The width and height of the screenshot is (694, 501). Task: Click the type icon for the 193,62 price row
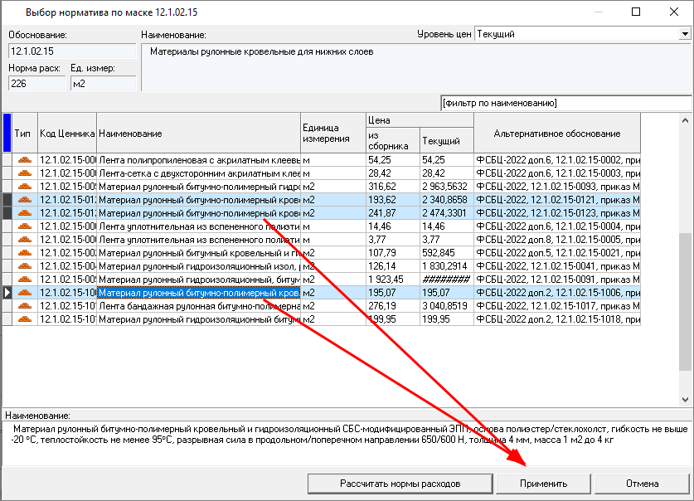pos(25,200)
